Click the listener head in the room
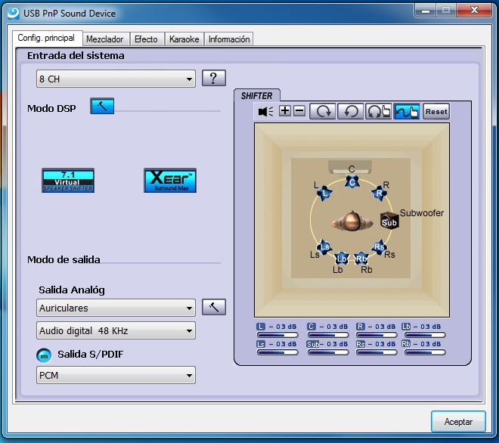The image size is (499, 443). (x=352, y=220)
